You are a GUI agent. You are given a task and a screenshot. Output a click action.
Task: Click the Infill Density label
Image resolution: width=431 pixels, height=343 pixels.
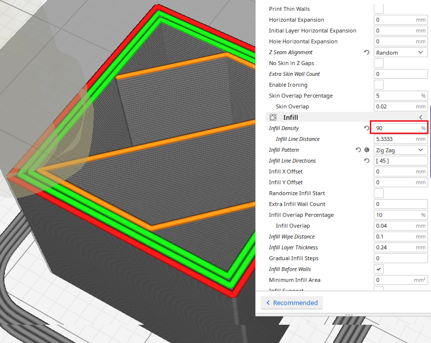[x=284, y=128]
